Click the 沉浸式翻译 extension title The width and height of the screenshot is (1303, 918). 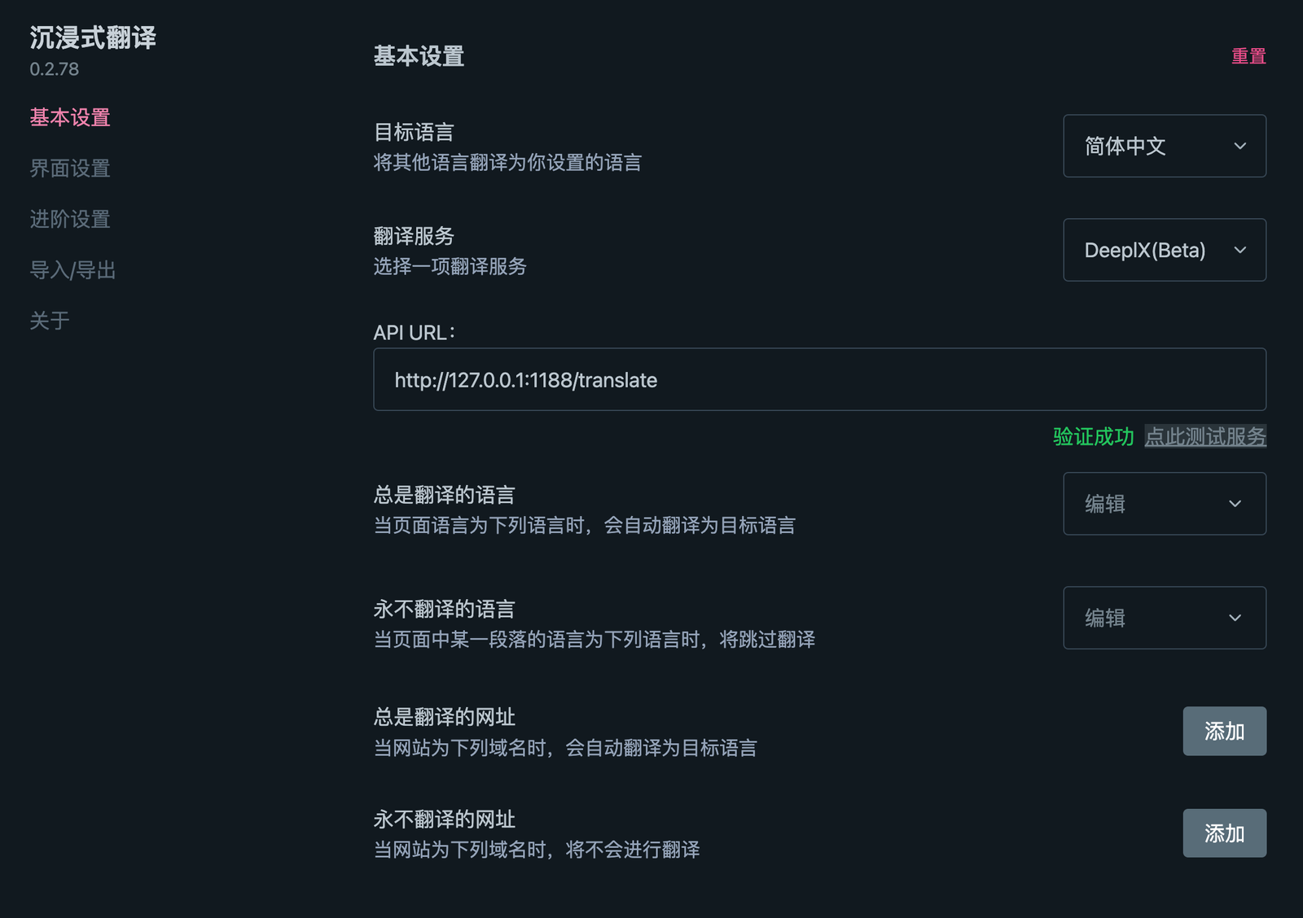click(92, 37)
